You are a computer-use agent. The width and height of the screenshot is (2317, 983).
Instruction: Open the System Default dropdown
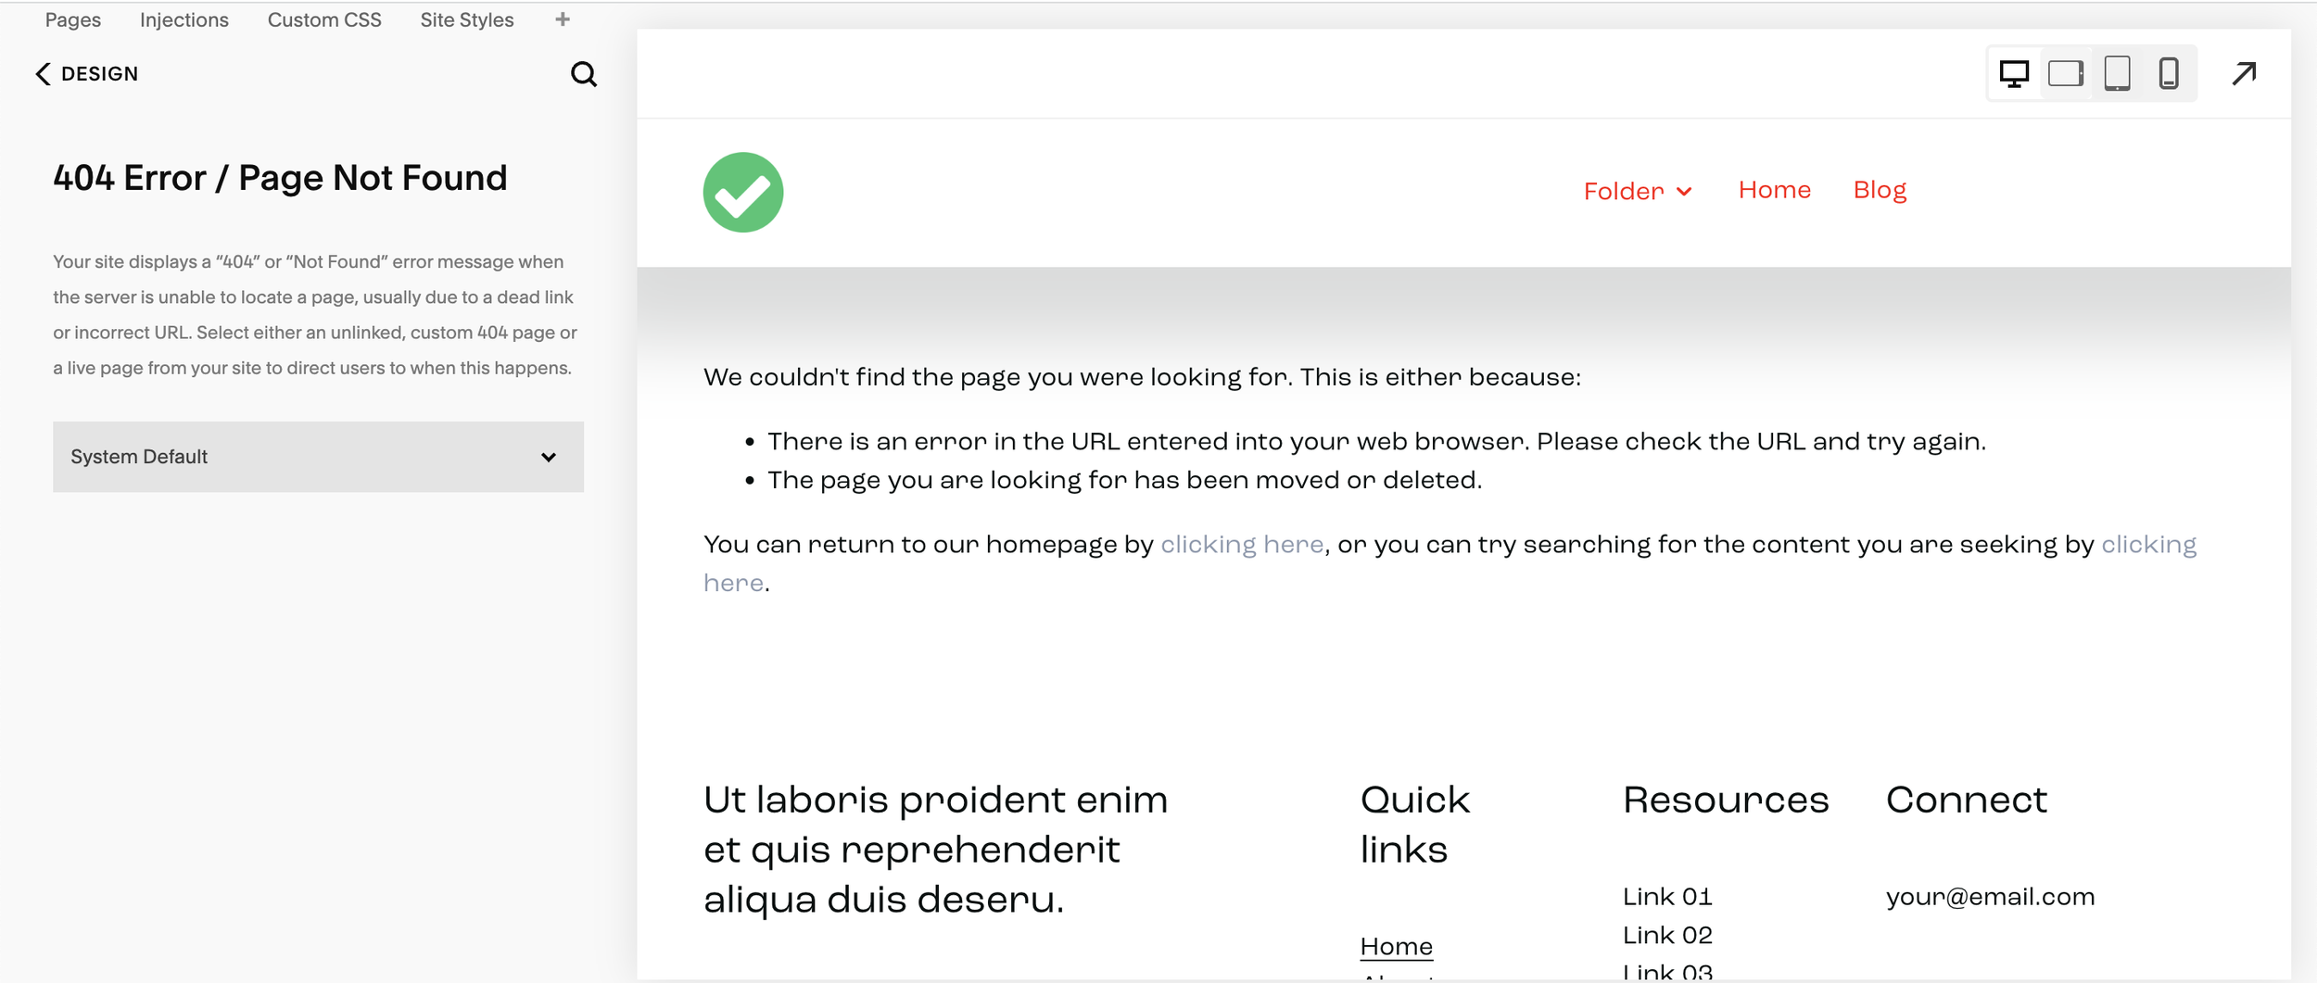click(x=318, y=457)
